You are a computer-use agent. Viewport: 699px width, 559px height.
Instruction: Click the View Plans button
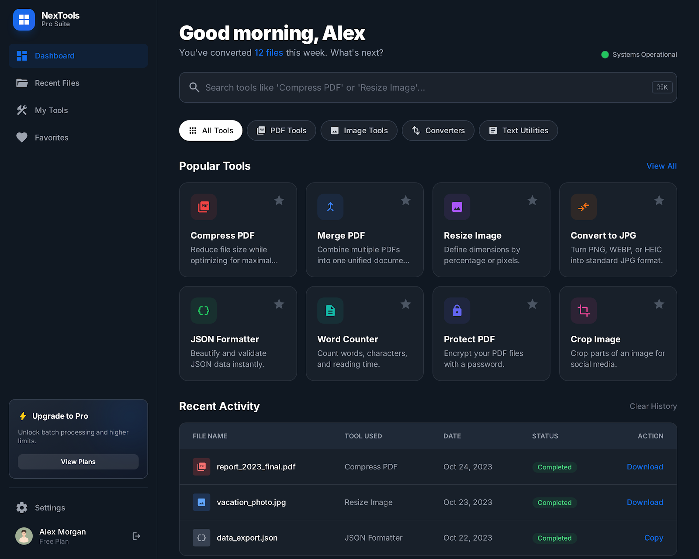point(78,462)
